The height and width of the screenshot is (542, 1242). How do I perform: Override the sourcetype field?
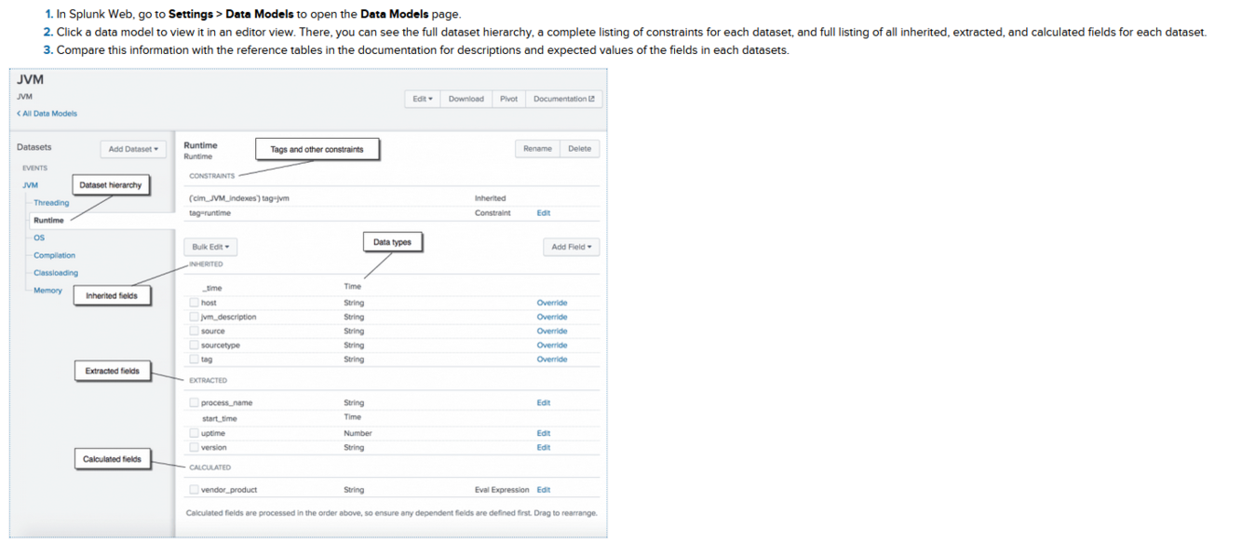[x=552, y=345]
